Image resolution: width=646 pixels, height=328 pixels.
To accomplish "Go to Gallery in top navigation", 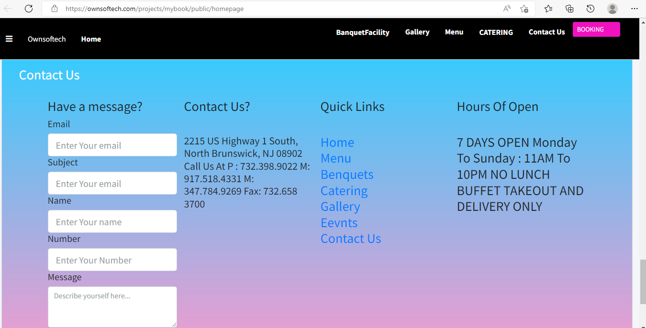I will [x=417, y=32].
